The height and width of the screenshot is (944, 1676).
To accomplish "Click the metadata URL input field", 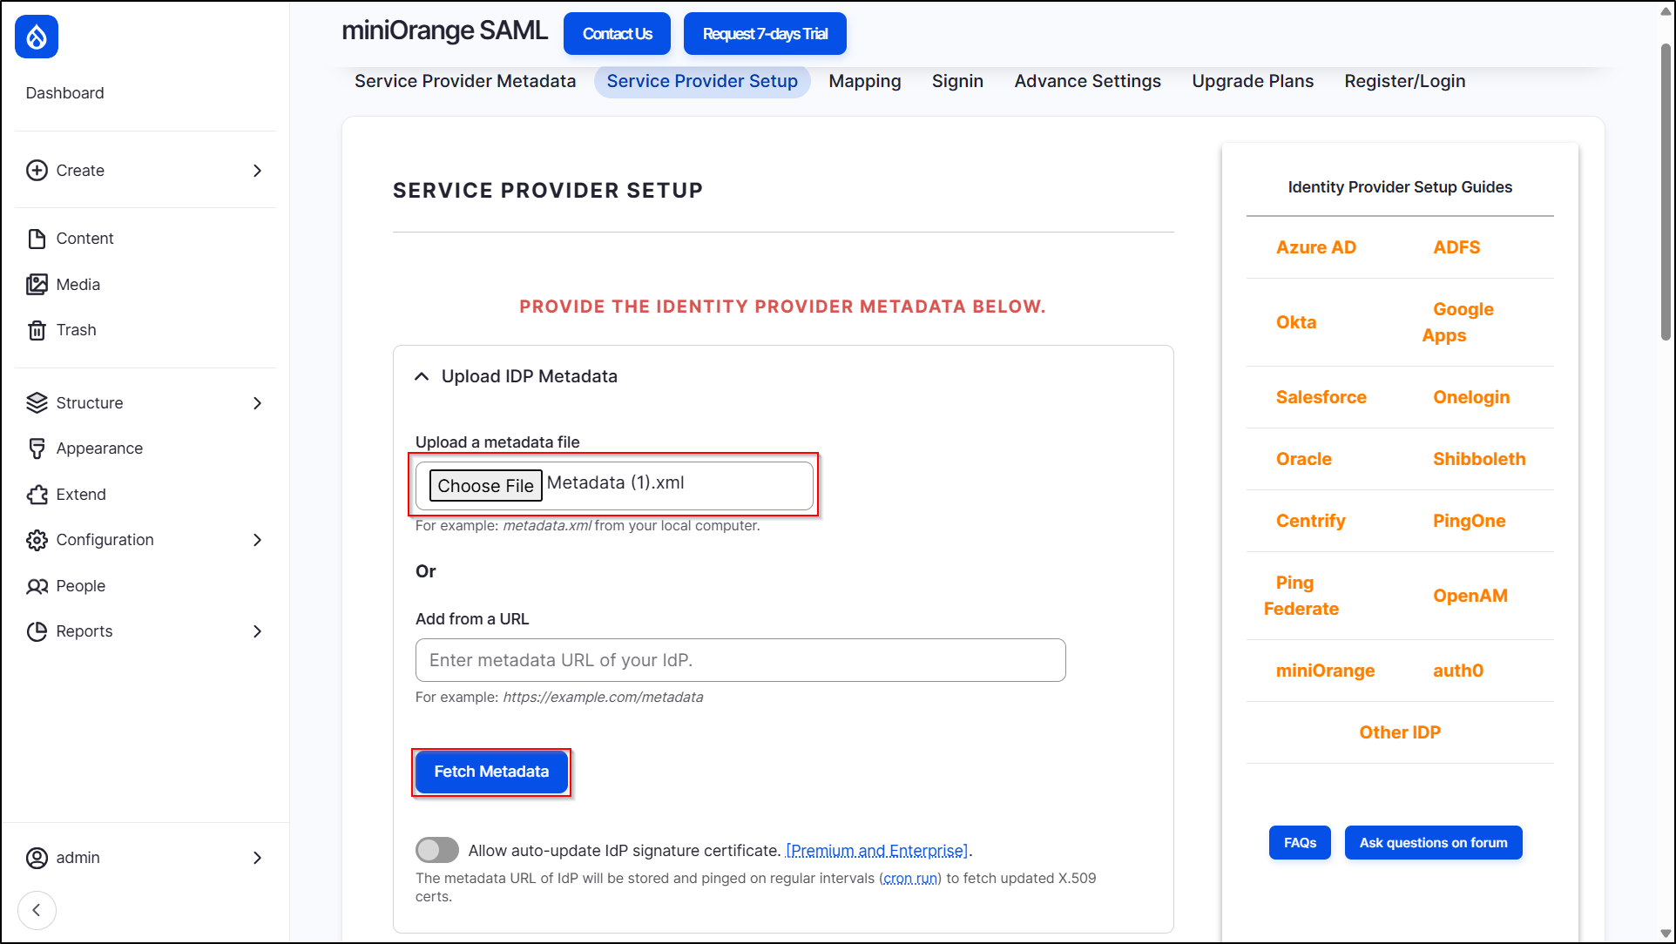I will point(740,660).
